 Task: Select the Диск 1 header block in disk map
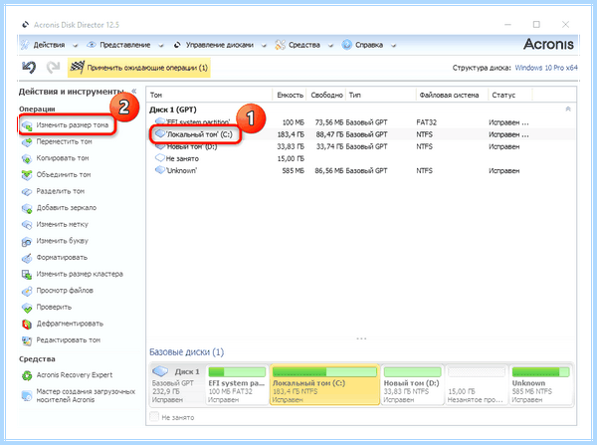[x=177, y=385]
